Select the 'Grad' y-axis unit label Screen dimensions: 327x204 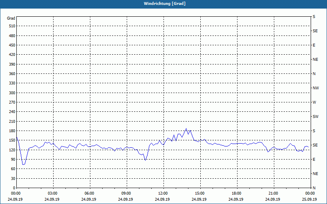pyautogui.click(x=11, y=18)
